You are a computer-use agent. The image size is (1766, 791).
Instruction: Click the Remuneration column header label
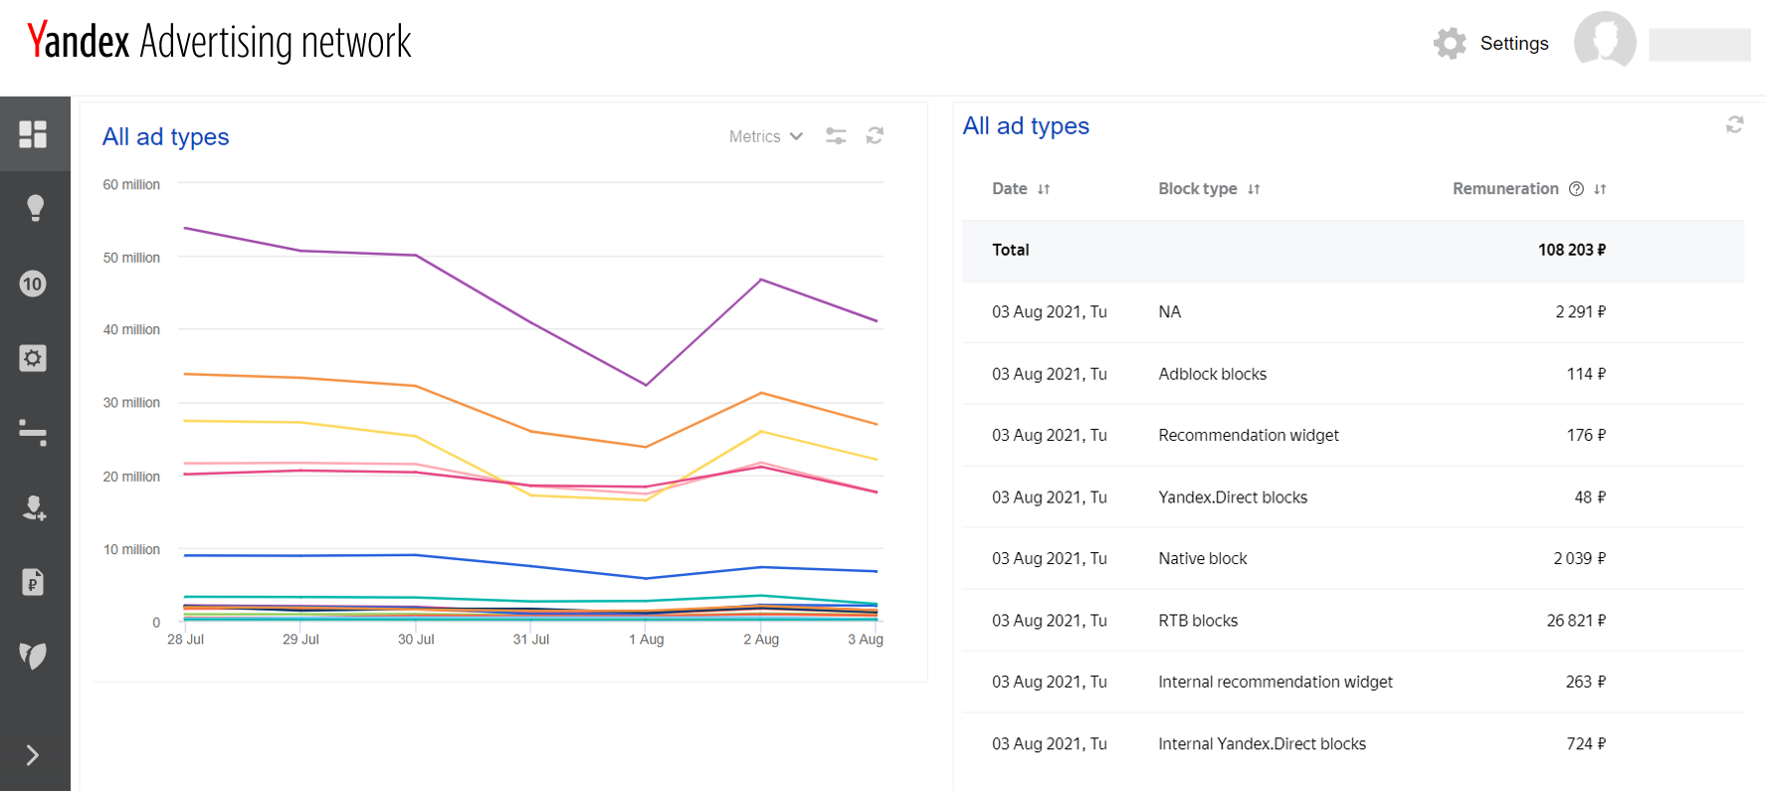point(1505,189)
